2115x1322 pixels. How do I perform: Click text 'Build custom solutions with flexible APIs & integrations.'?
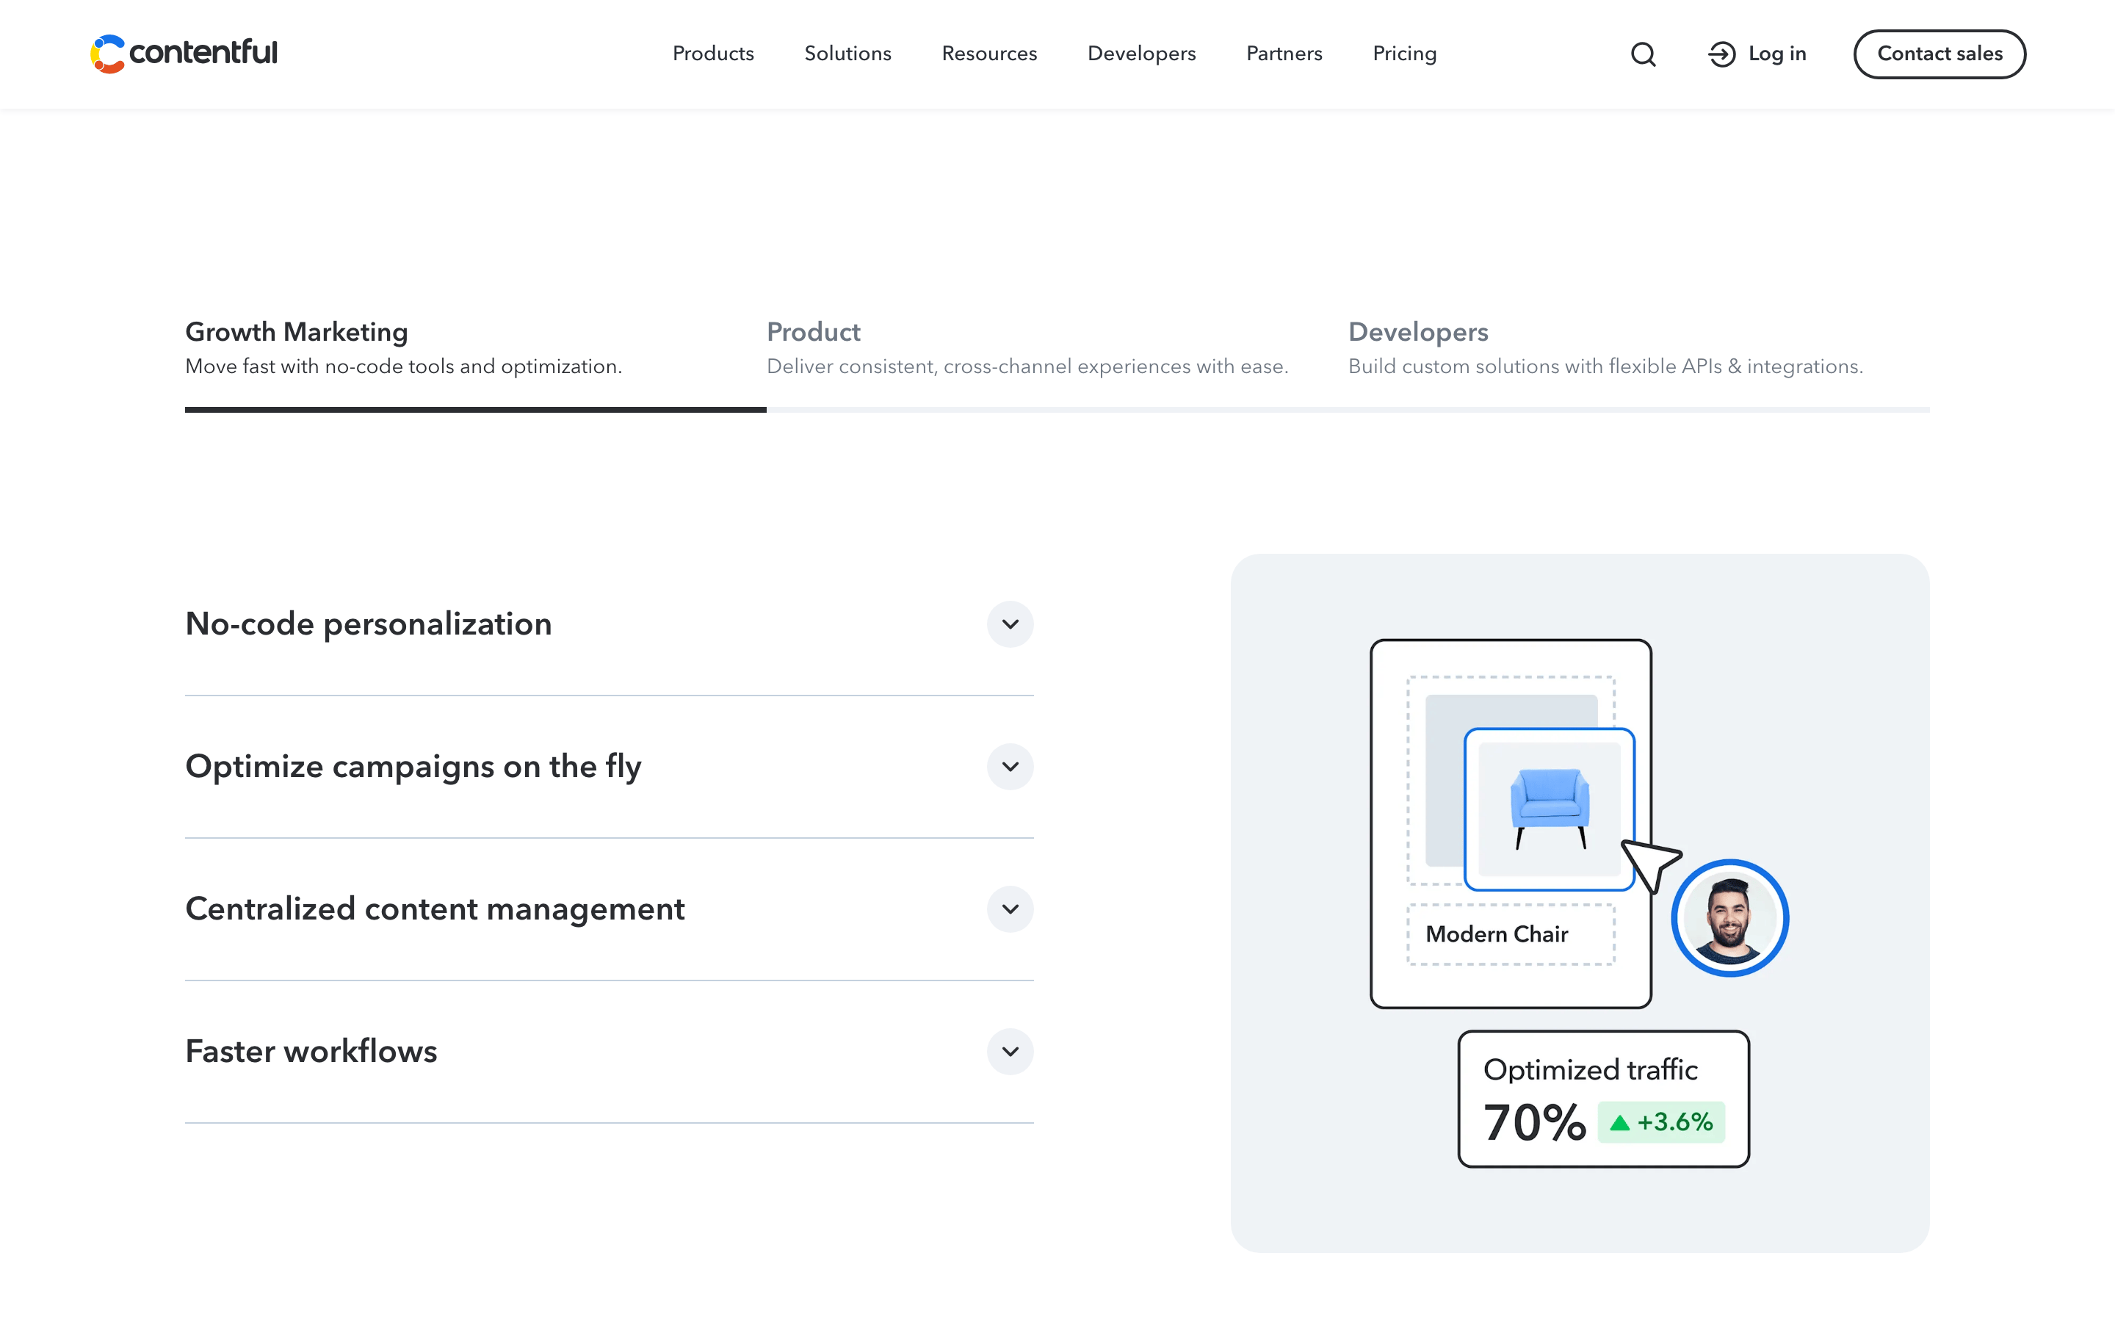pyautogui.click(x=1605, y=367)
